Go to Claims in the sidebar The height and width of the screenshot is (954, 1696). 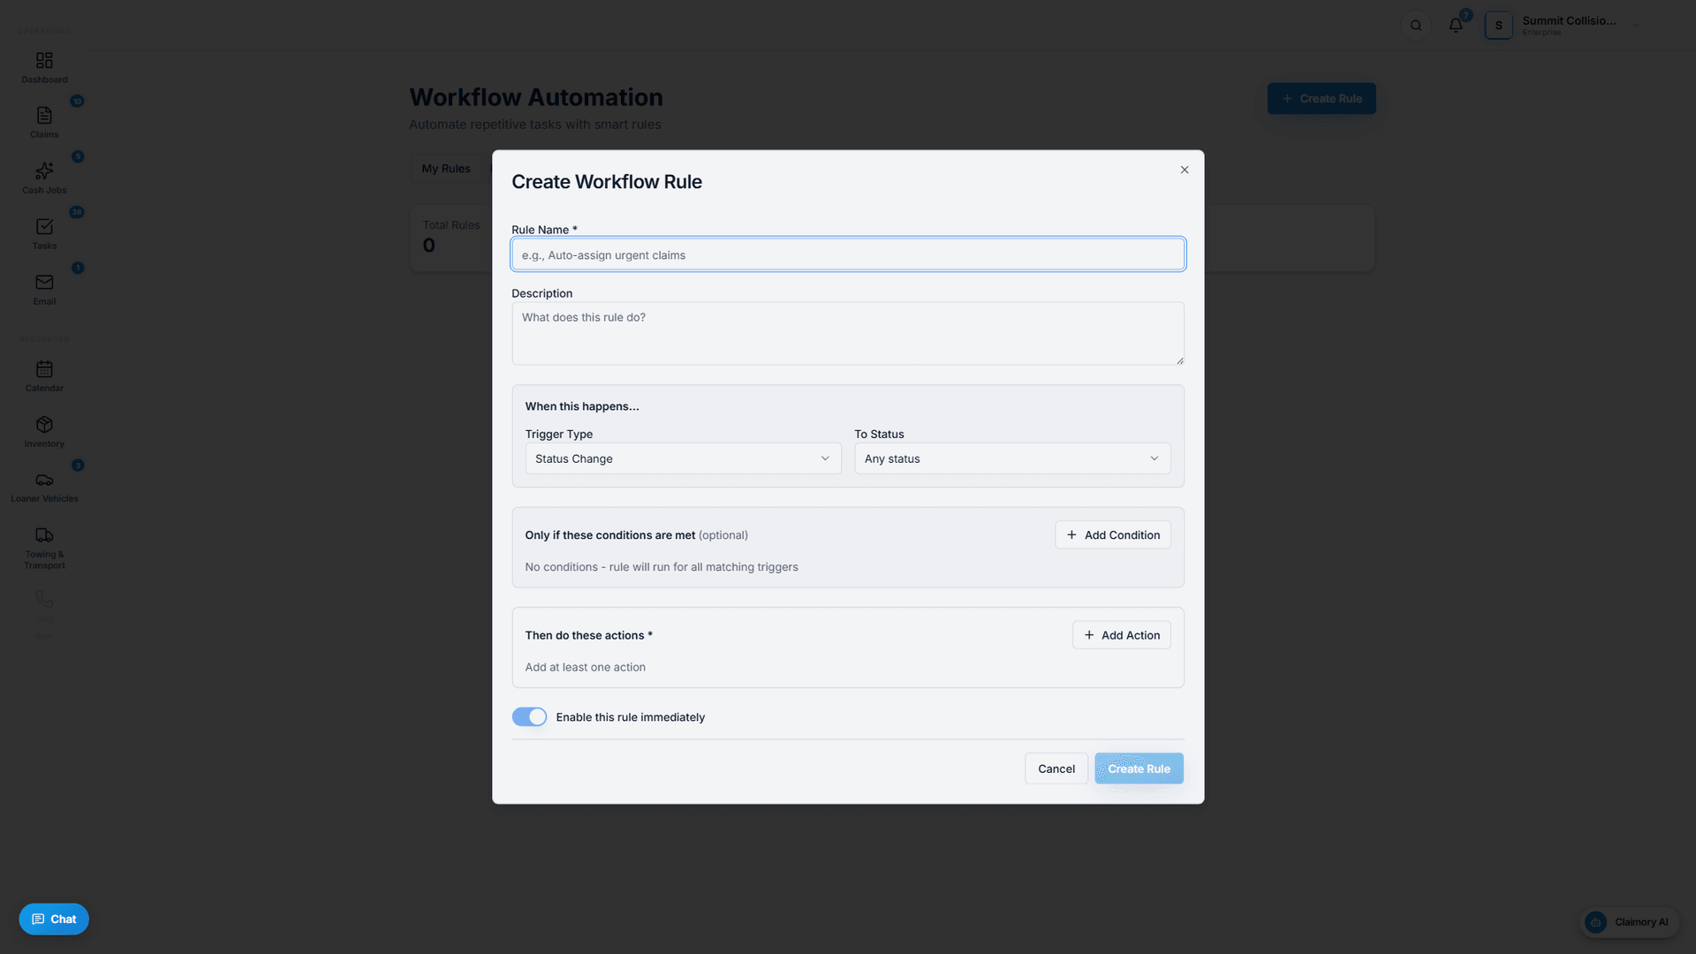pos(44,123)
